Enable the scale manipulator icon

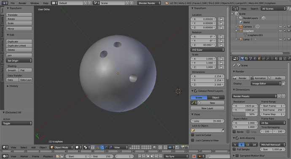click(110, 147)
